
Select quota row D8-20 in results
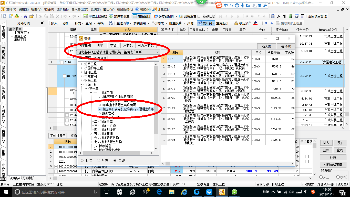point(228,98)
